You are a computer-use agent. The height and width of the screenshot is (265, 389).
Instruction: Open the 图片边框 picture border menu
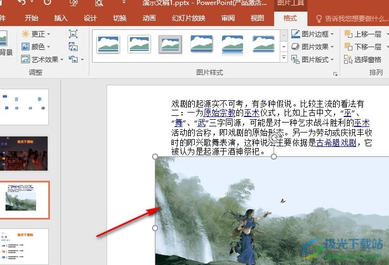pyautogui.click(x=312, y=34)
